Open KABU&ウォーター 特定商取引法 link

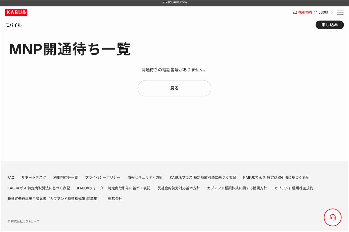114,188
